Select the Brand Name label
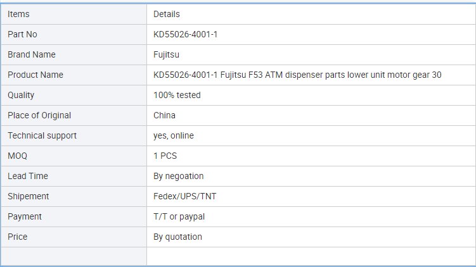 point(32,54)
